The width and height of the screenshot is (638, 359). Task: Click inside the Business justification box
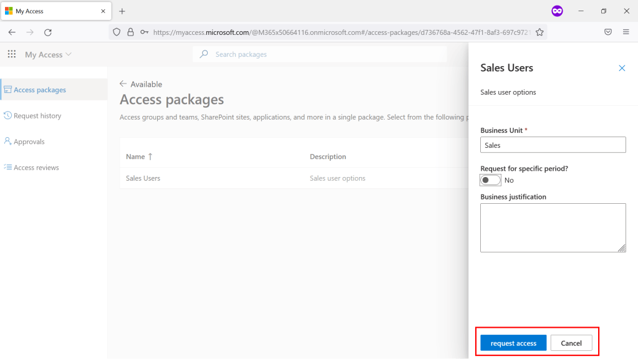(553, 227)
